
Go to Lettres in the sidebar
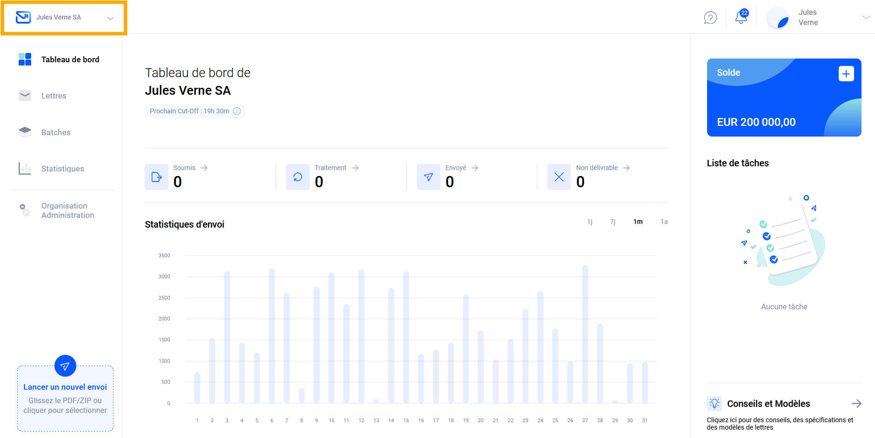[x=53, y=96]
